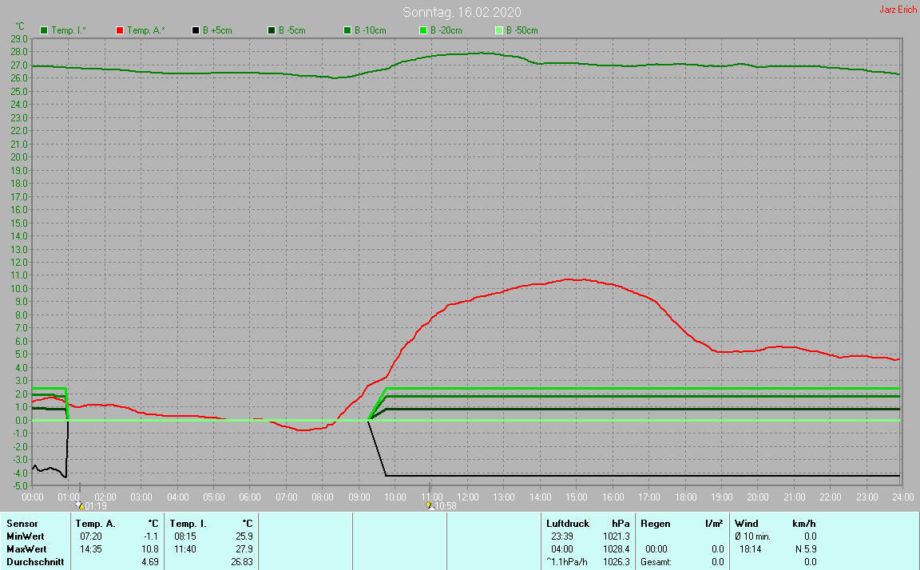Click the moonrise icon at 01:19
The width and height of the screenshot is (920, 570).
(x=80, y=505)
